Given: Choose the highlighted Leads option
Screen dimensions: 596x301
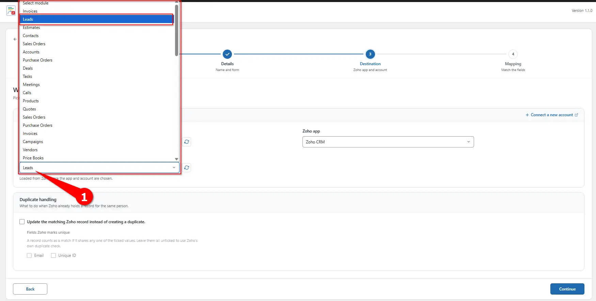Looking at the screenshot, I should (x=96, y=19).
